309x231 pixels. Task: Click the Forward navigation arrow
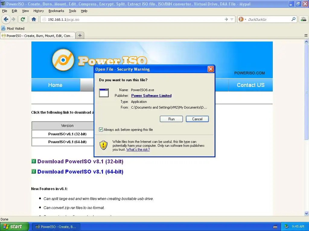14,19
